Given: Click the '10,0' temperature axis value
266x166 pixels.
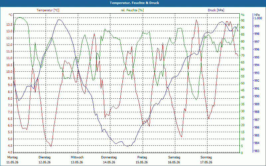Looking at the screenshot, I should pos(9,71).
